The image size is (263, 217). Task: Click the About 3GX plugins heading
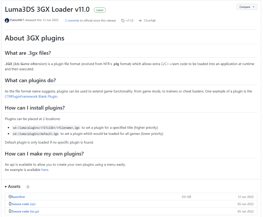point(34,38)
